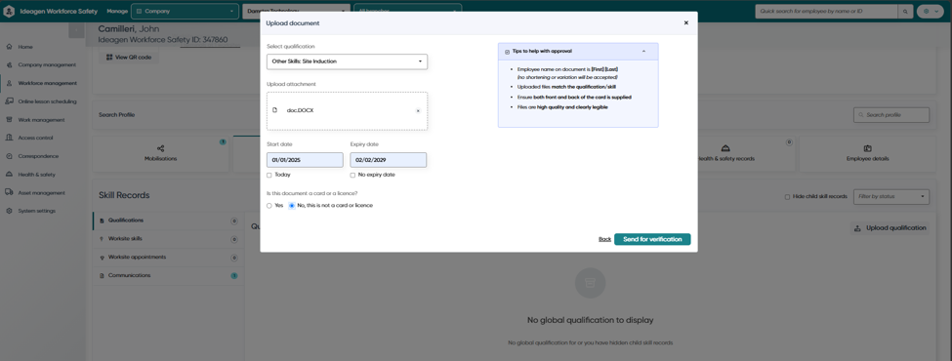Open the company name dropdown in header
This screenshot has width=952, height=361.
pos(296,11)
